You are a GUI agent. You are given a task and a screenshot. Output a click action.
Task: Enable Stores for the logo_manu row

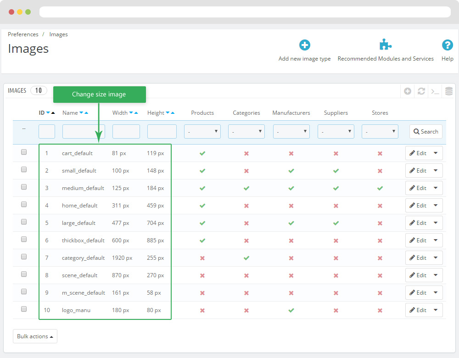(380, 310)
